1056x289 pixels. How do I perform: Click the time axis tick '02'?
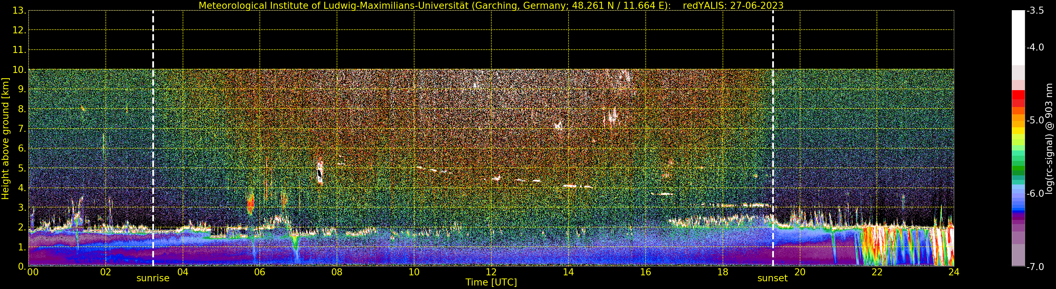point(106,272)
